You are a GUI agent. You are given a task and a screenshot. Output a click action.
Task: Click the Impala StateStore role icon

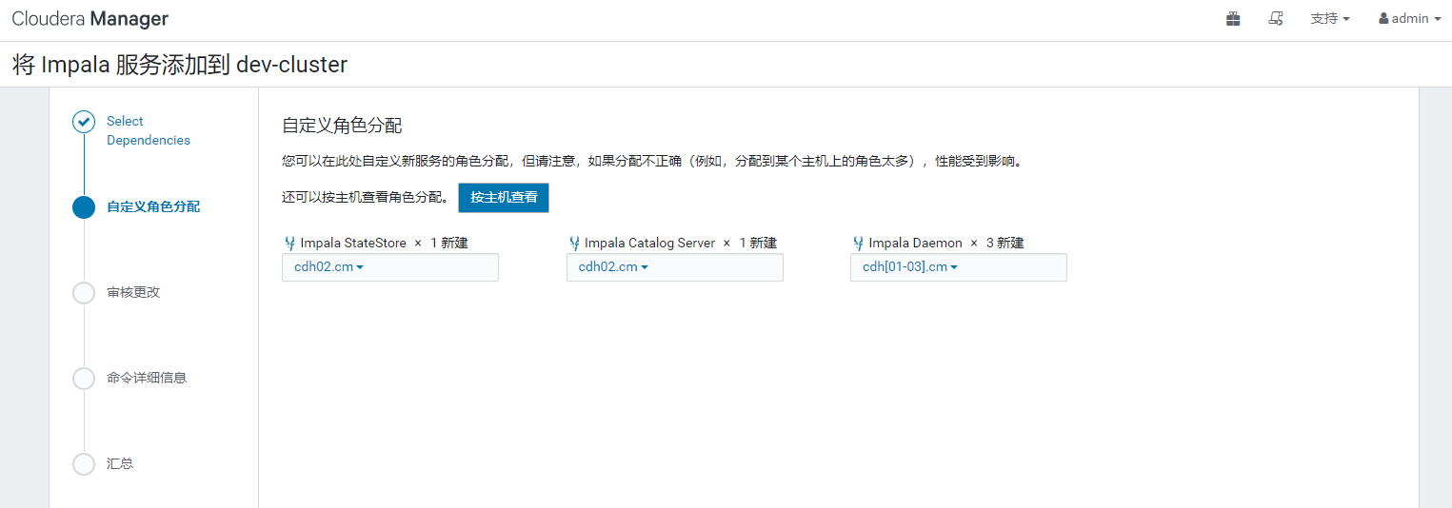(x=289, y=244)
